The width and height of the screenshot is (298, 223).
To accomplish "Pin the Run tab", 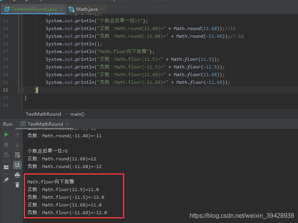I will pyautogui.click(x=6, y=180).
